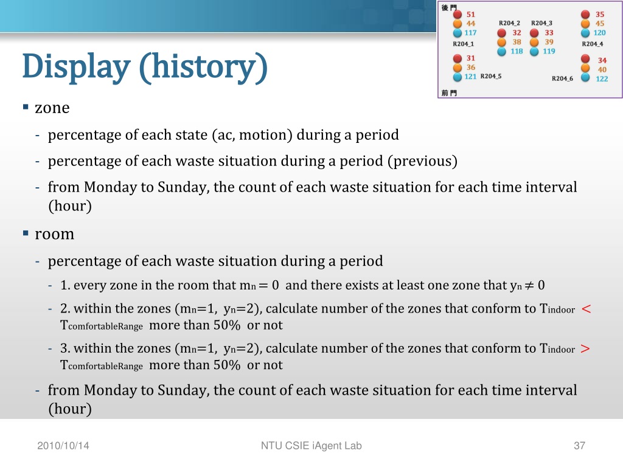
Task: Click the R204_3 zone label
Action: [541, 24]
